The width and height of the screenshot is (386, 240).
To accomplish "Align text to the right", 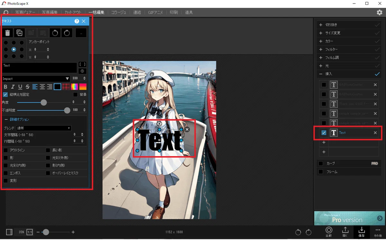I will pyautogui.click(x=50, y=87).
